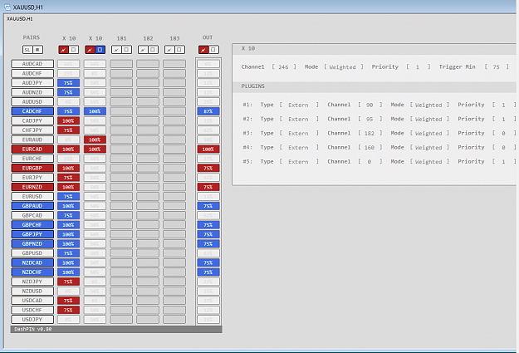Viewport: 519px width, 353px height.
Task: Toggle the blue GBPAUD pair button
Action: [32, 206]
